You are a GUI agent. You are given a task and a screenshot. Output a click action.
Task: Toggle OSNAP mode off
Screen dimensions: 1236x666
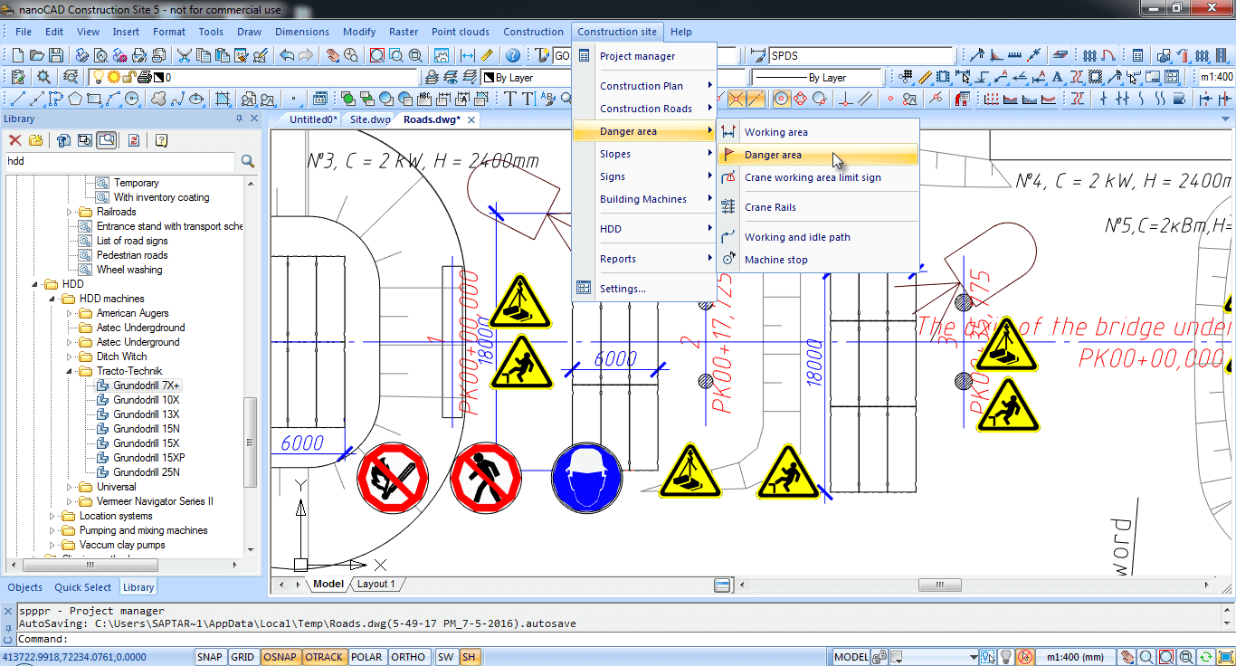click(280, 657)
